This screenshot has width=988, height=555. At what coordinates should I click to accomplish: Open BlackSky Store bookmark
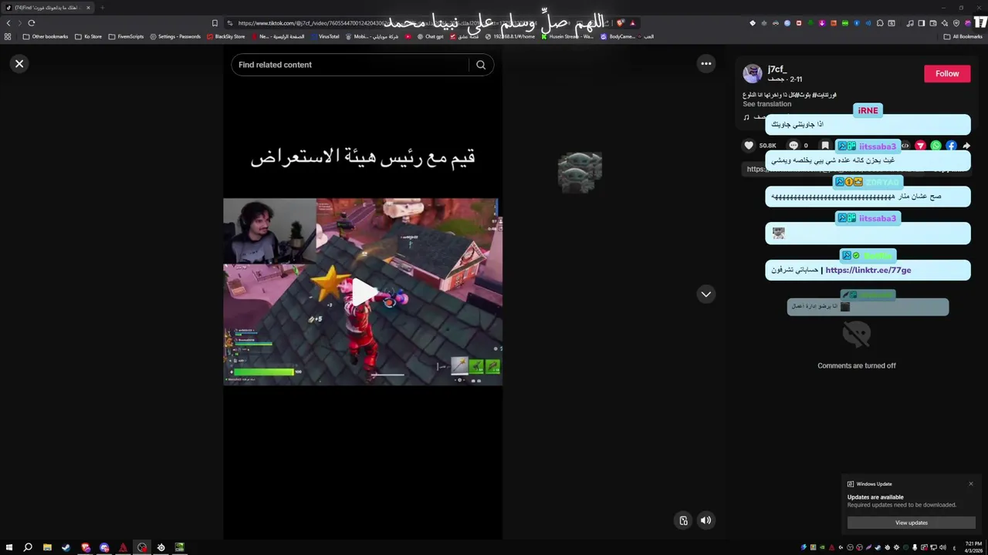(225, 36)
